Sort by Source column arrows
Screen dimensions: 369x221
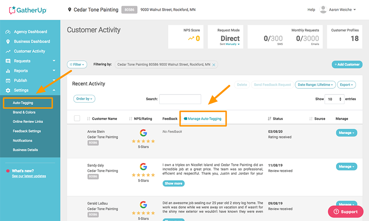tap(311, 119)
